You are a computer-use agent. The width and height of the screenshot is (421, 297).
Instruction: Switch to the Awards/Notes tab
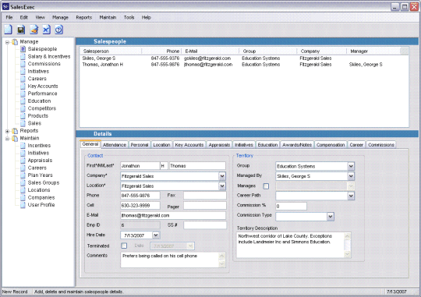[x=297, y=145]
